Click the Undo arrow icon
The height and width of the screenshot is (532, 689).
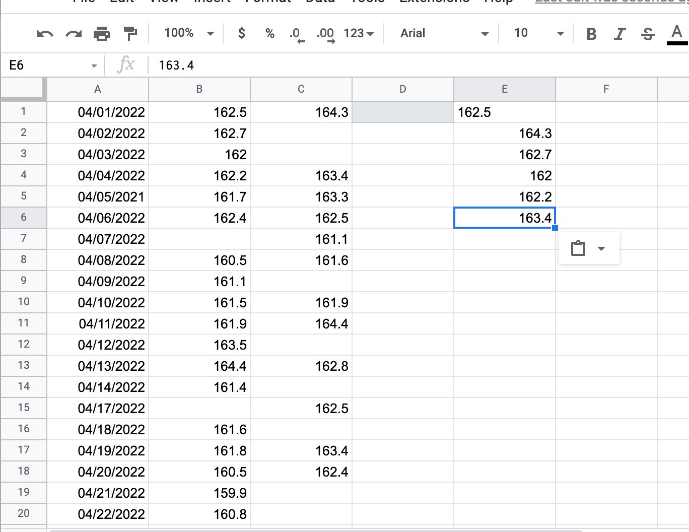pyautogui.click(x=45, y=34)
